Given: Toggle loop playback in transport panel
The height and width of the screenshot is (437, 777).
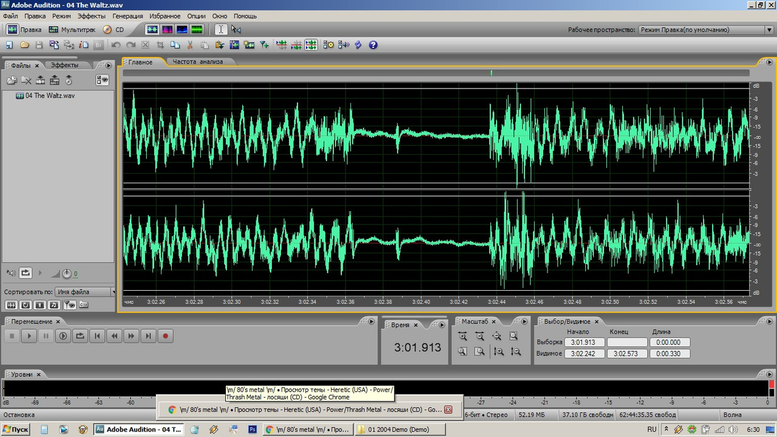Looking at the screenshot, I should tap(80, 336).
